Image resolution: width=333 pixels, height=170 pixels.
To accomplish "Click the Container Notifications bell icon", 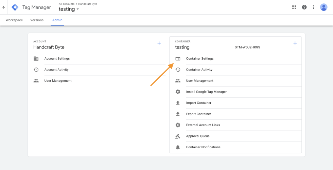I will (x=178, y=147).
